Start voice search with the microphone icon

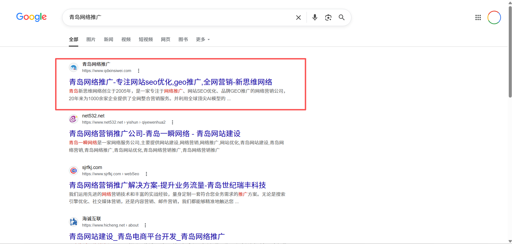pyautogui.click(x=315, y=17)
